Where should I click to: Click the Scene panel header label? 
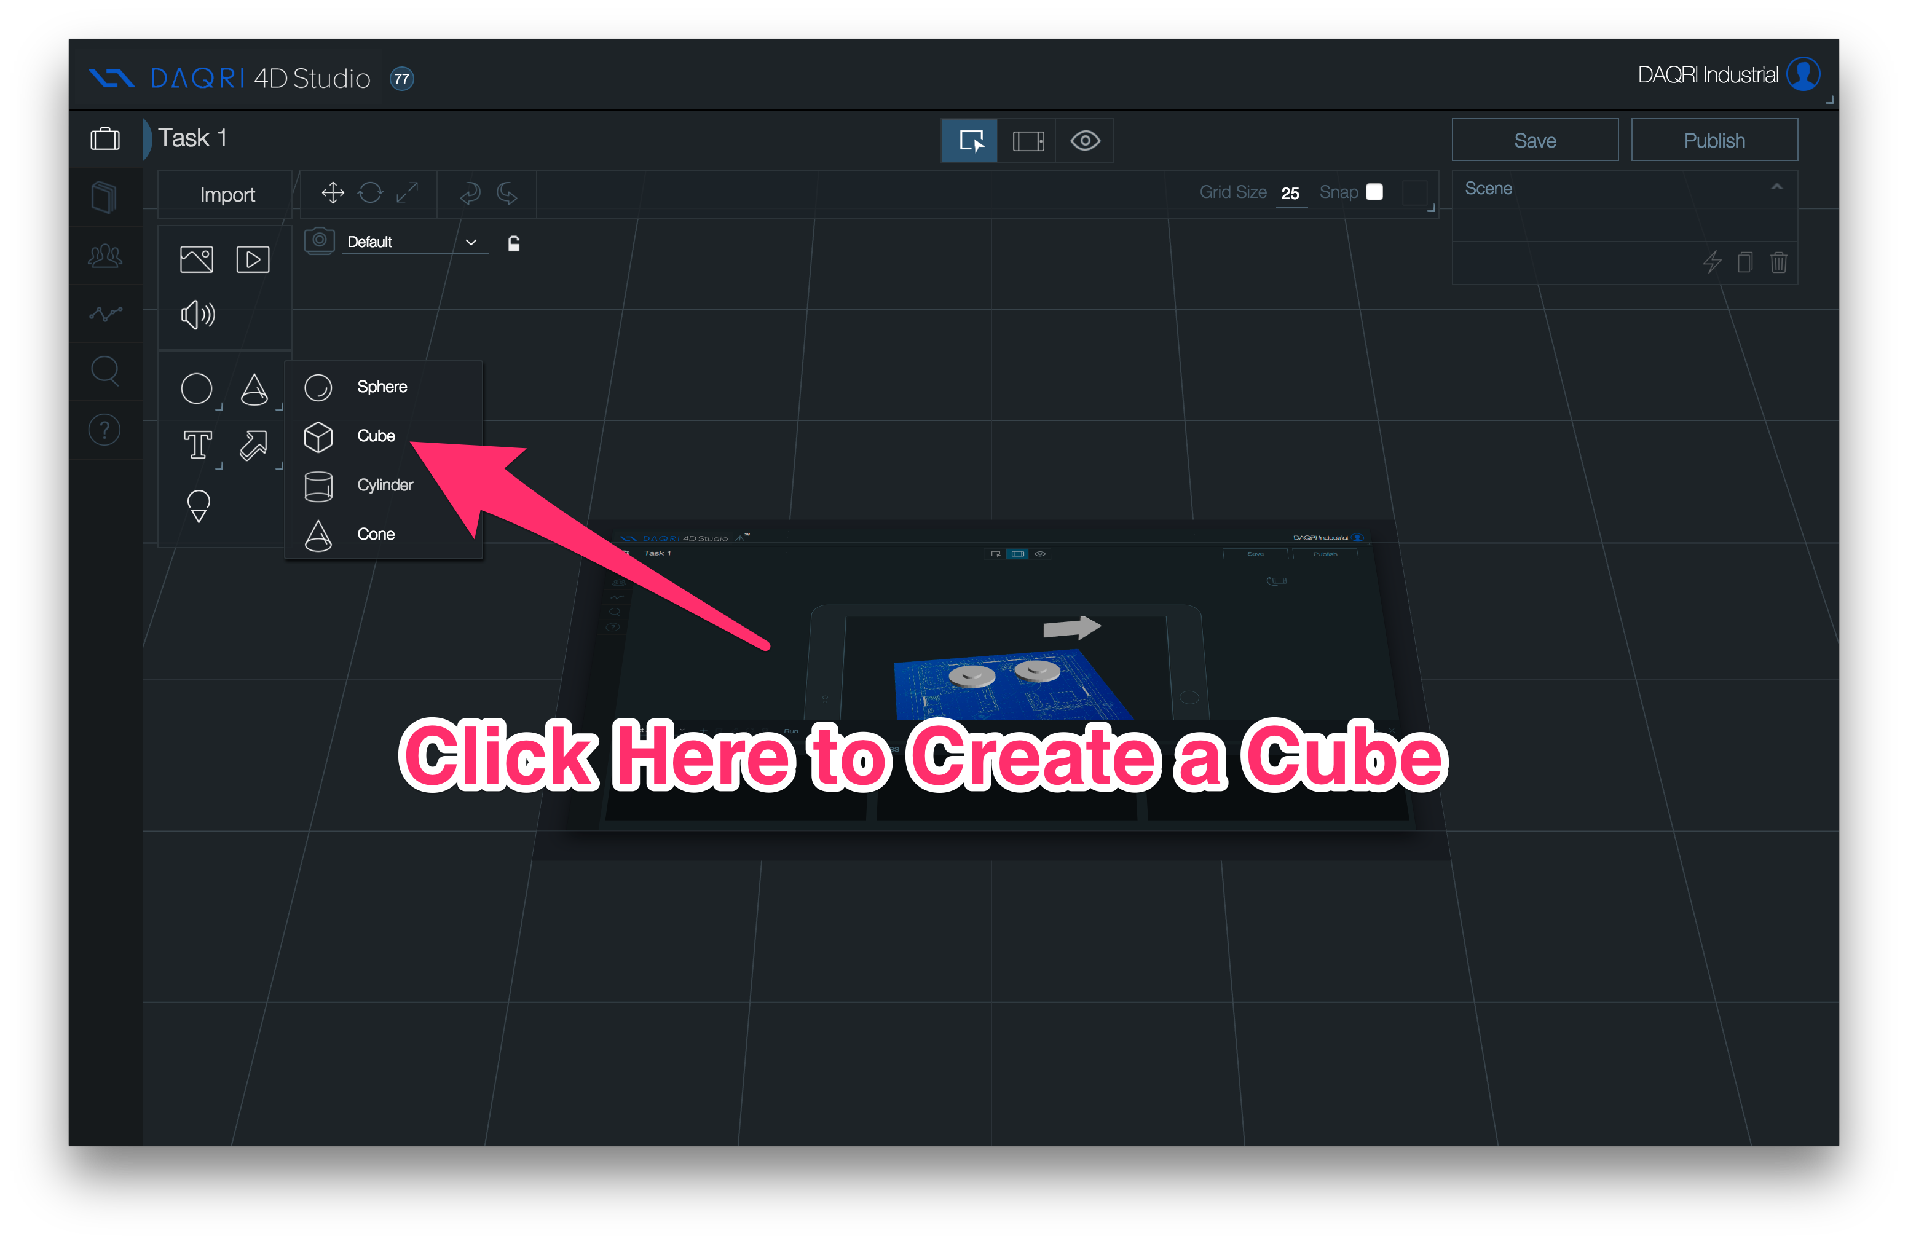1488,188
